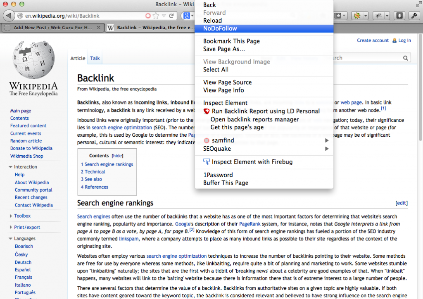Collapse the Languages sidebar section
Image resolution: width=423 pixels, height=299 pixels.
tap(10, 239)
